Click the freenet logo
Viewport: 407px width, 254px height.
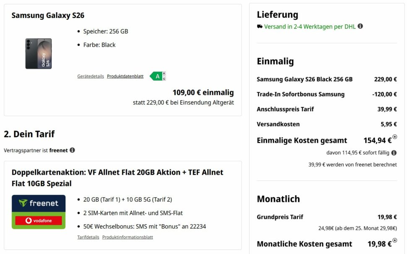(39, 203)
